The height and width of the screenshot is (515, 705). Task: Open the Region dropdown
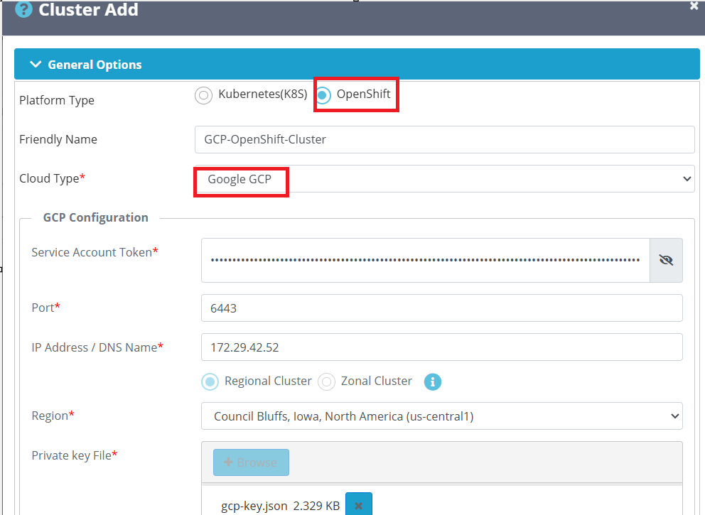pyautogui.click(x=441, y=416)
